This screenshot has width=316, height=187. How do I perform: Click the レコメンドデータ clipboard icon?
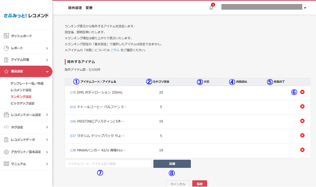pos(6,139)
